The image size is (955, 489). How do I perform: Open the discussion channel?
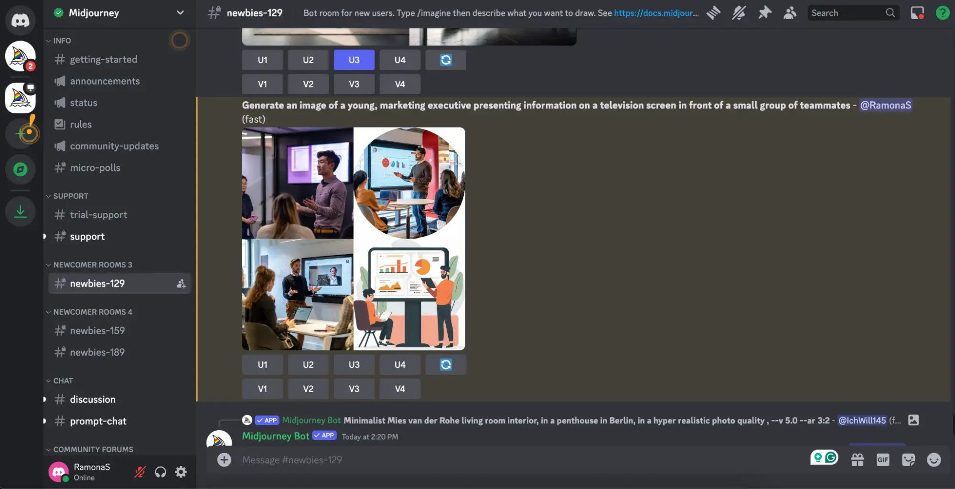pyautogui.click(x=119, y=399)
